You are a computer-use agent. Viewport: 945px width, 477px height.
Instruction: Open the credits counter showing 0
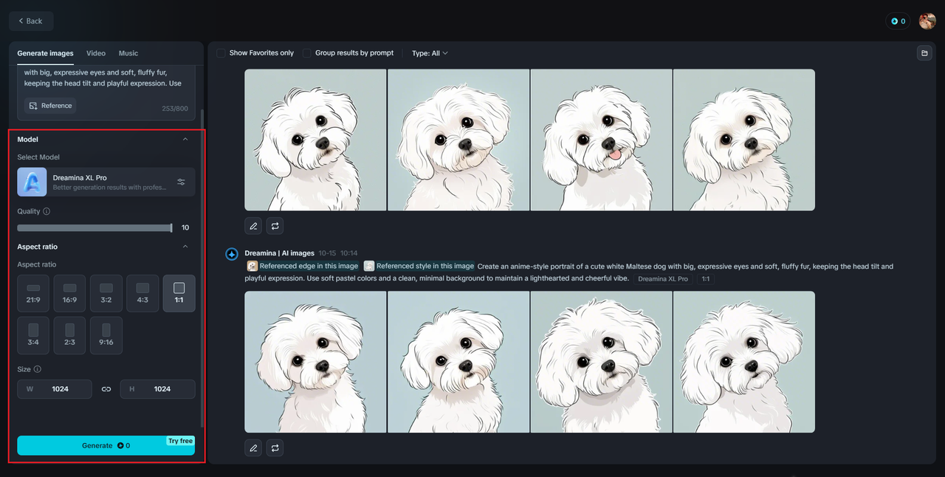898,21
